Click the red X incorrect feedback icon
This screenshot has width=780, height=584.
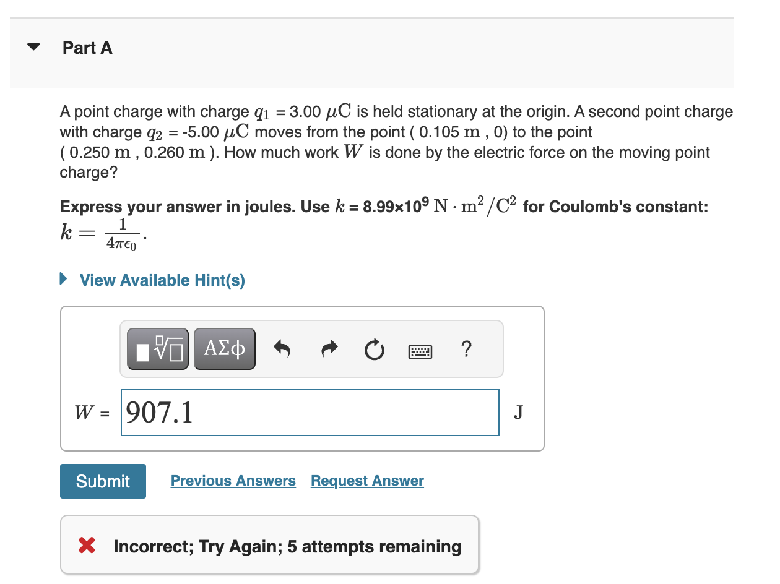pos(86,545)
